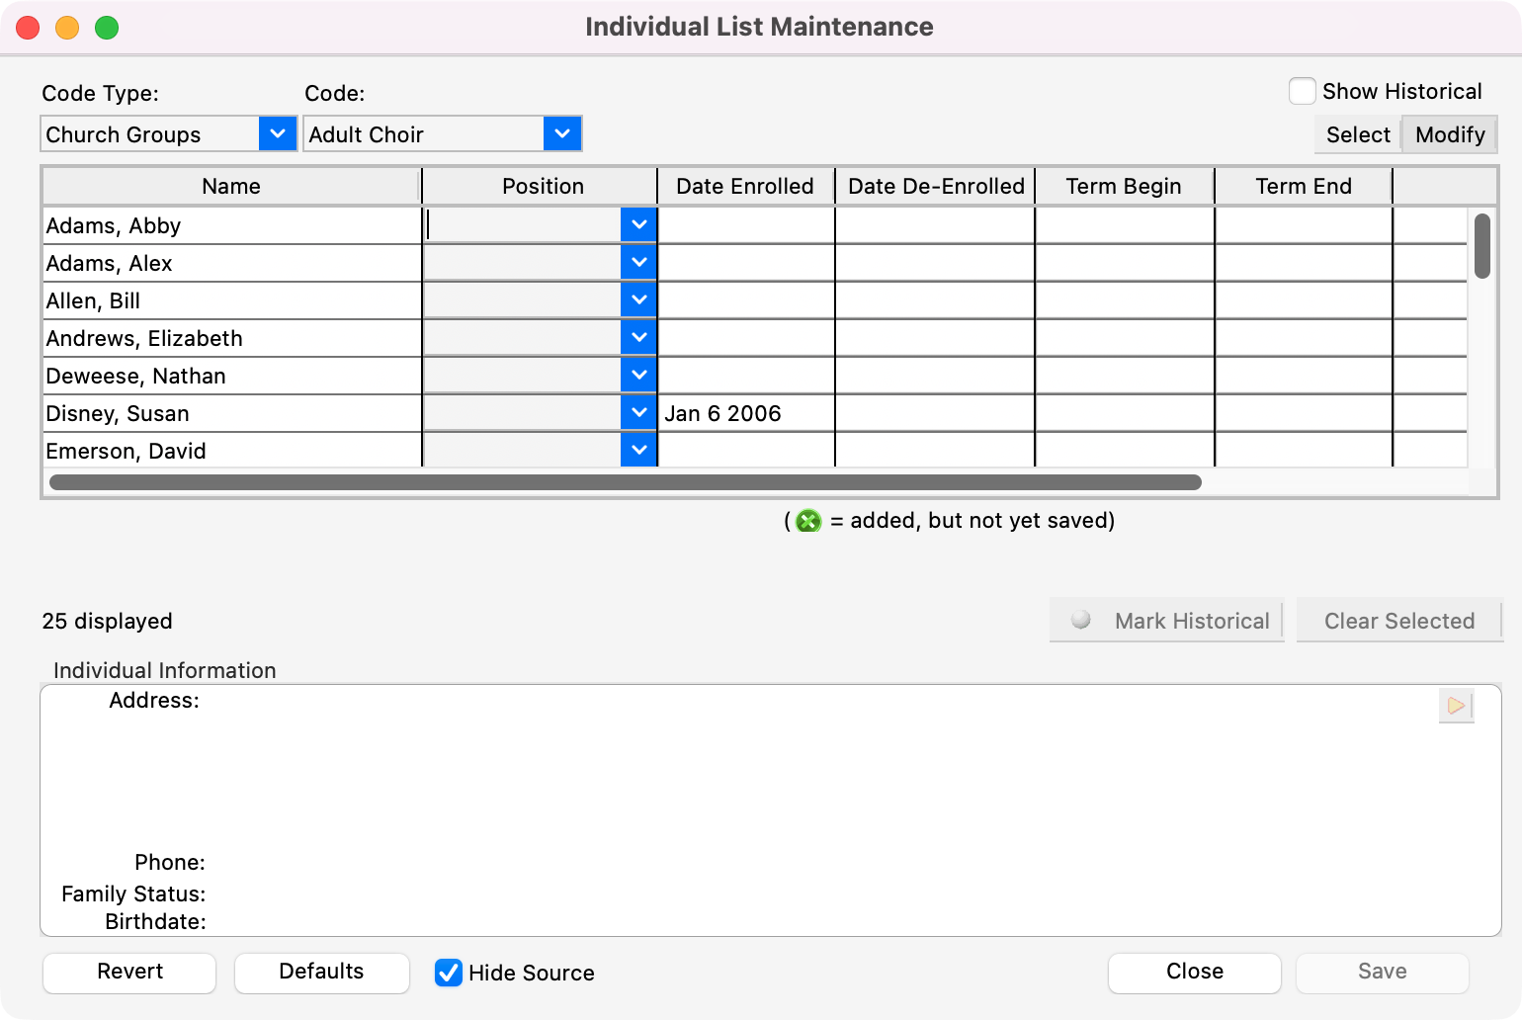Switch to the Select tab

(x=1358, y=134)
